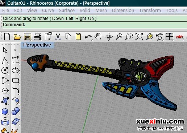Click the Undo arrow icon

(x=88, y=37)
